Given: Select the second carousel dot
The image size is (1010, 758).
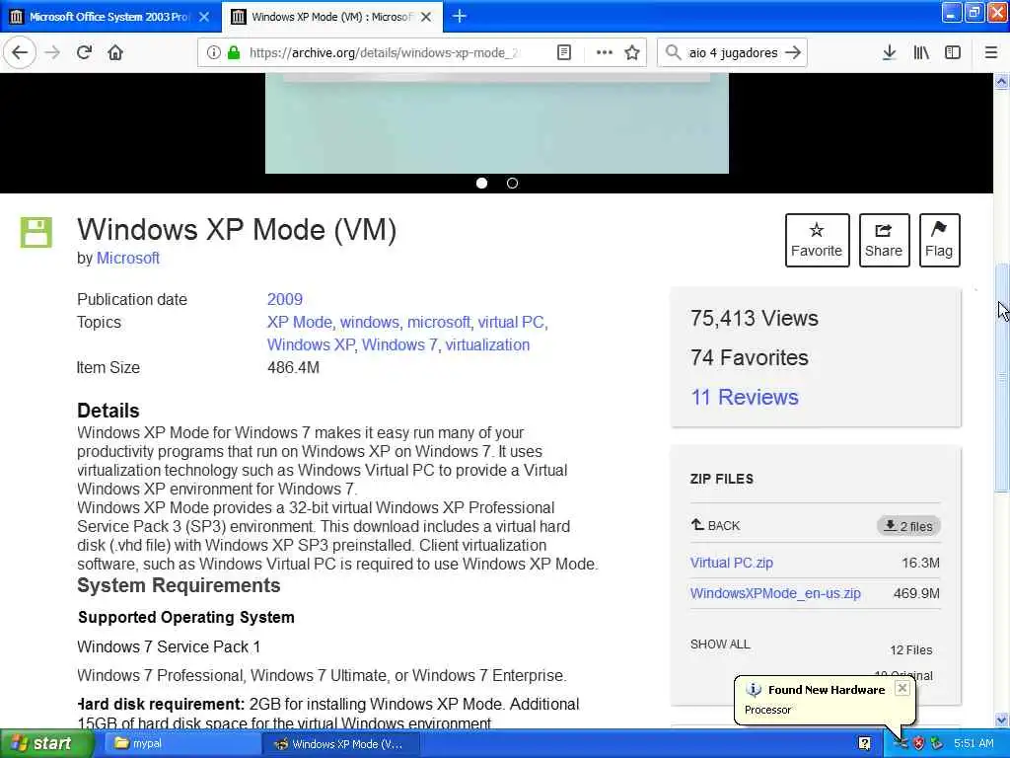Looking at the screenshot, I should [512, 183].
